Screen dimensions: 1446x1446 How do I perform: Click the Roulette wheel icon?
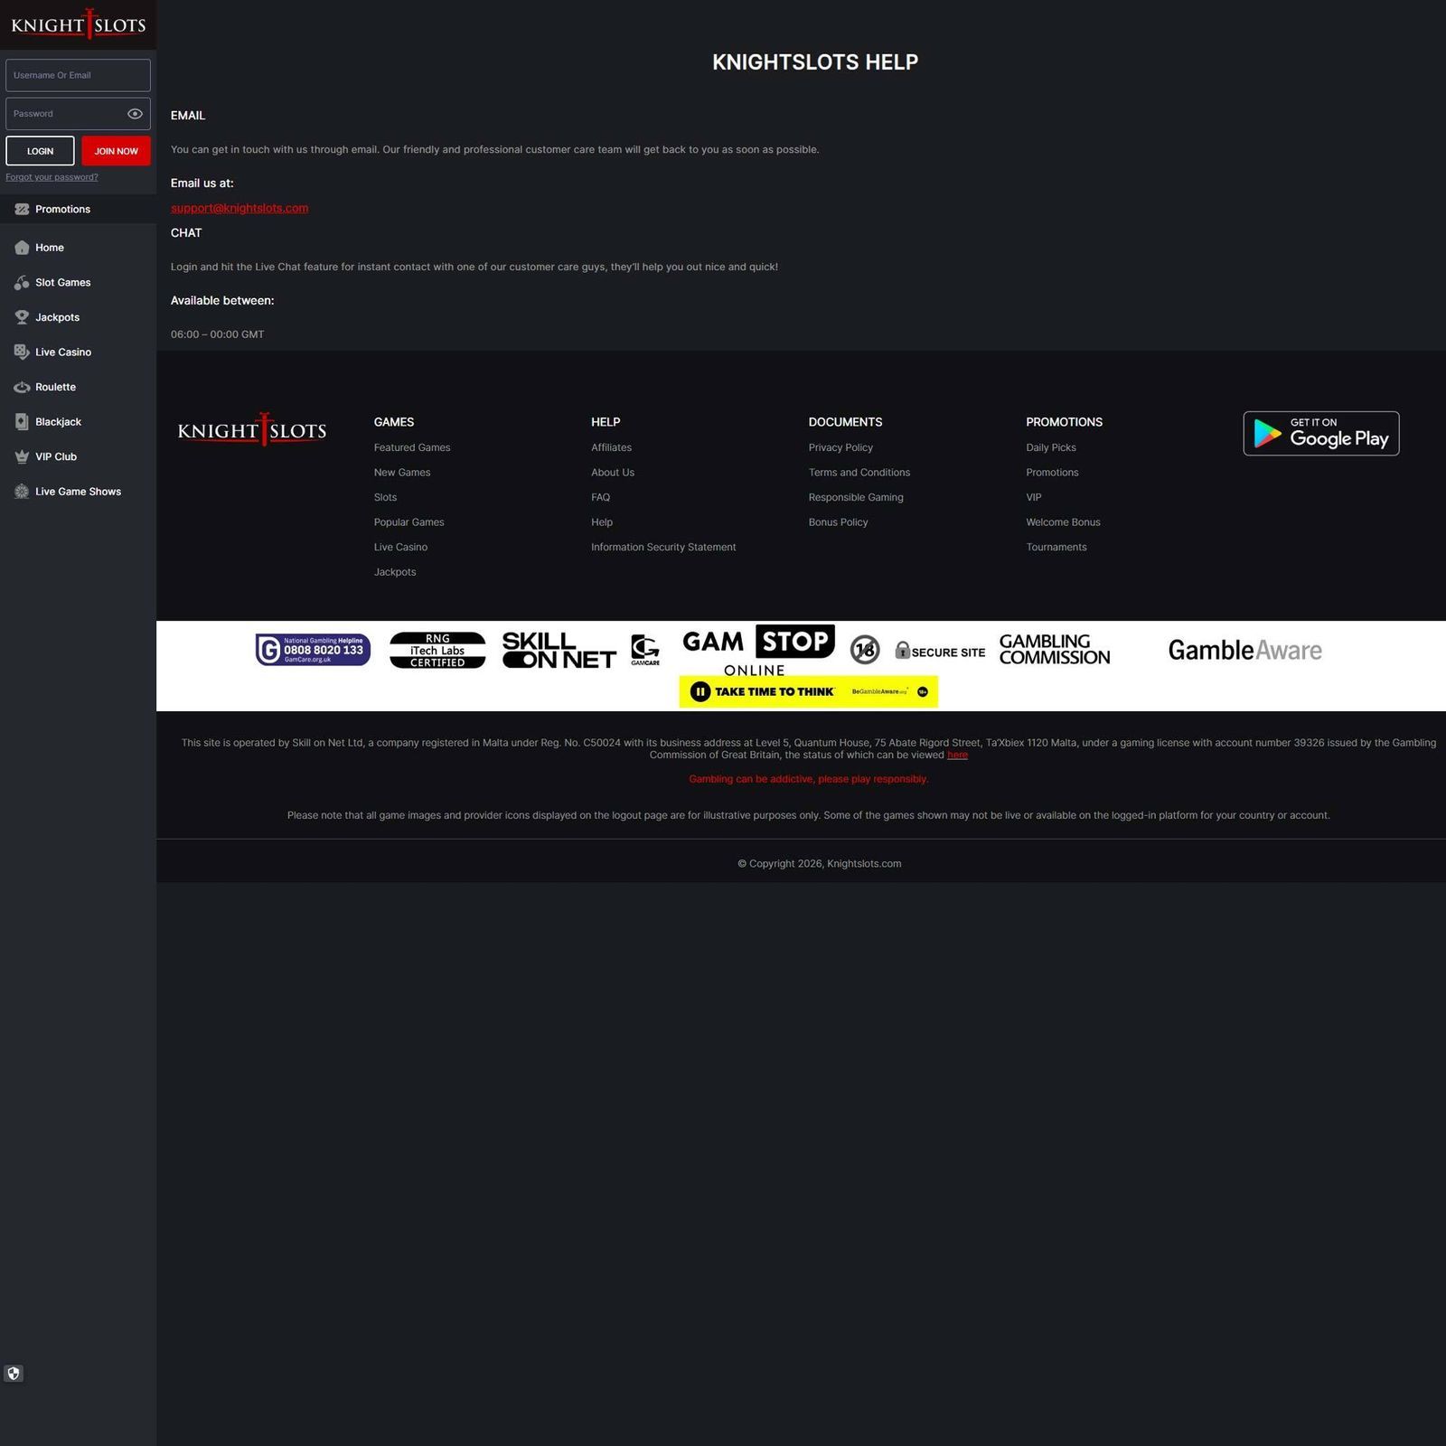pyautogui.click(x=22, y=387)
